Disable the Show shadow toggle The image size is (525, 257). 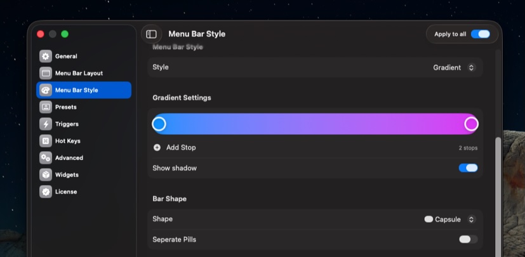(x=468, y=168)
